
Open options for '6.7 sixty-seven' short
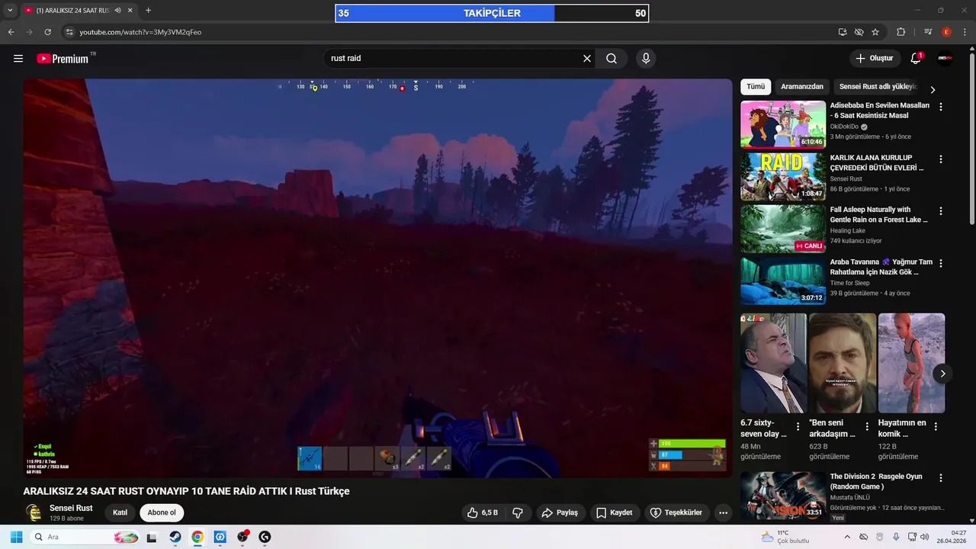click(x=798, y=427)
